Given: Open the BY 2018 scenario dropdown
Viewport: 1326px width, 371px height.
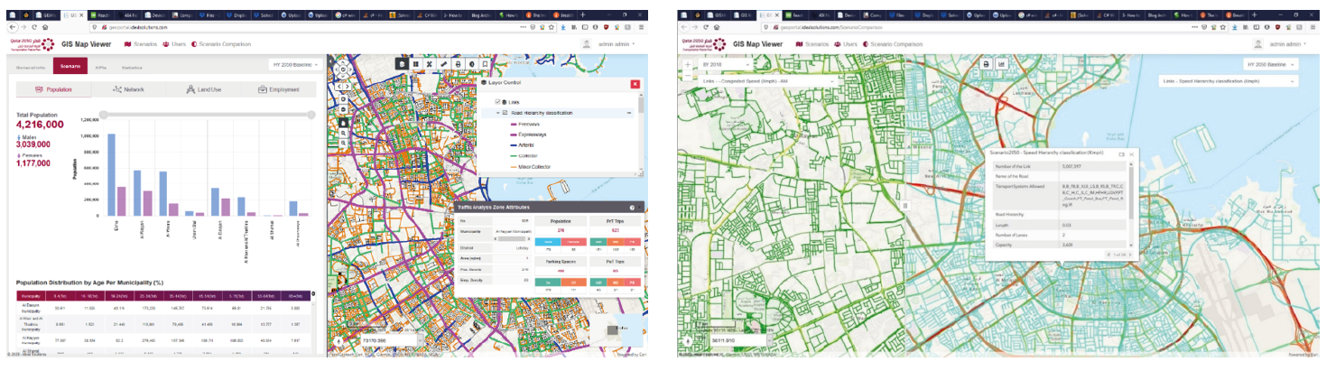Looking at the screenshot, I should click(726, 65).
